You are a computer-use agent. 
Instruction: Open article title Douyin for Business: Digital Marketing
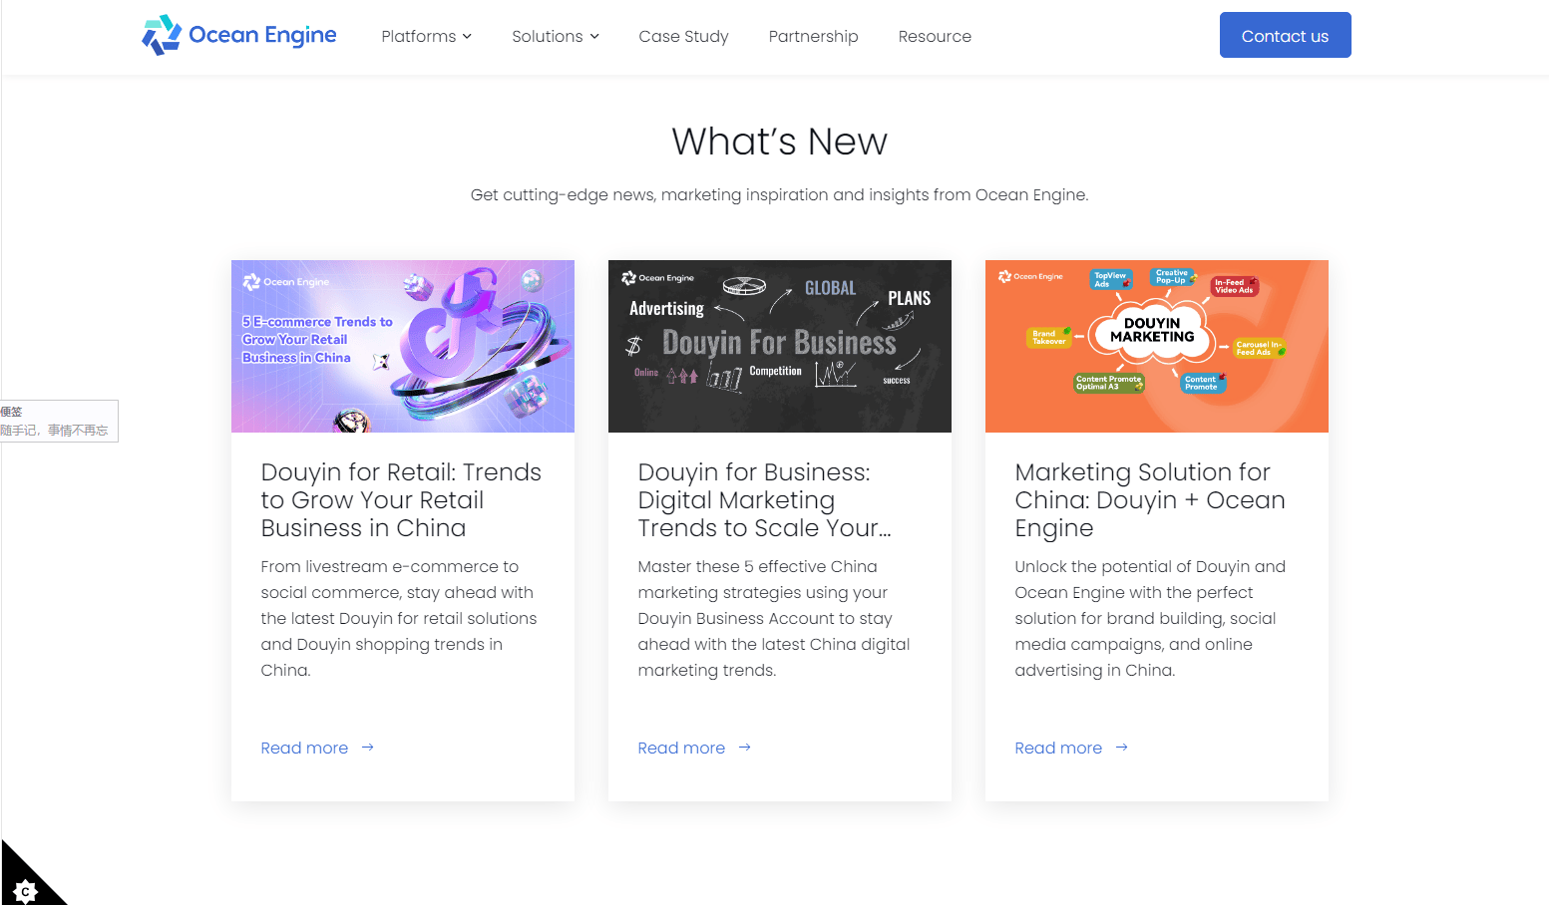click(765, 500)
